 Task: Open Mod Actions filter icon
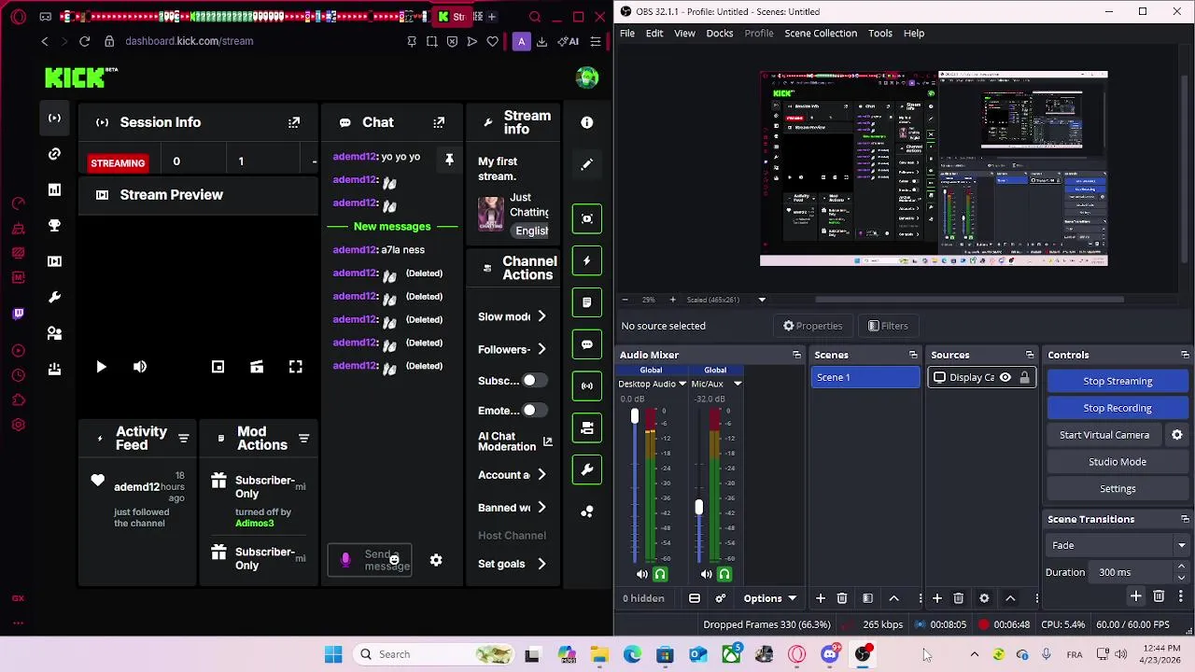point(303,438)
